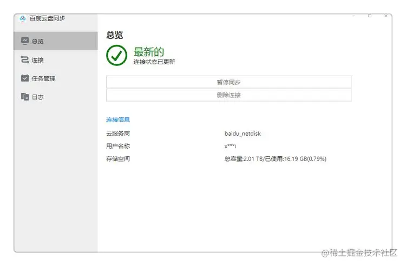Click the 日志 log documents icon
The image size is (406, 266).
point(25,97)
